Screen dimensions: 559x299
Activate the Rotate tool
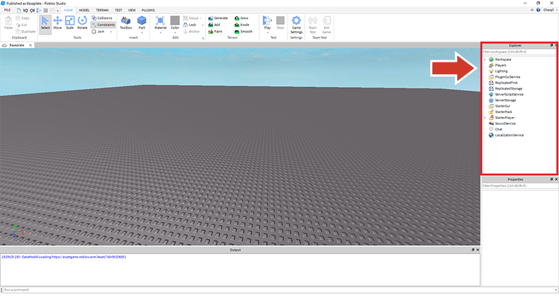[83, 23]
